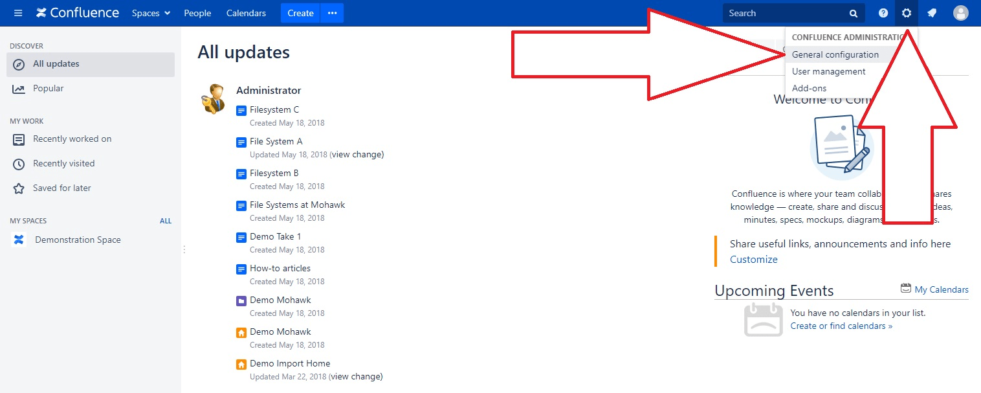Open notifications via the megaphone icon

pos(932,13)
